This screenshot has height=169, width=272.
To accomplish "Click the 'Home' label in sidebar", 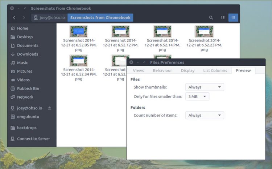I will (23, 28).
